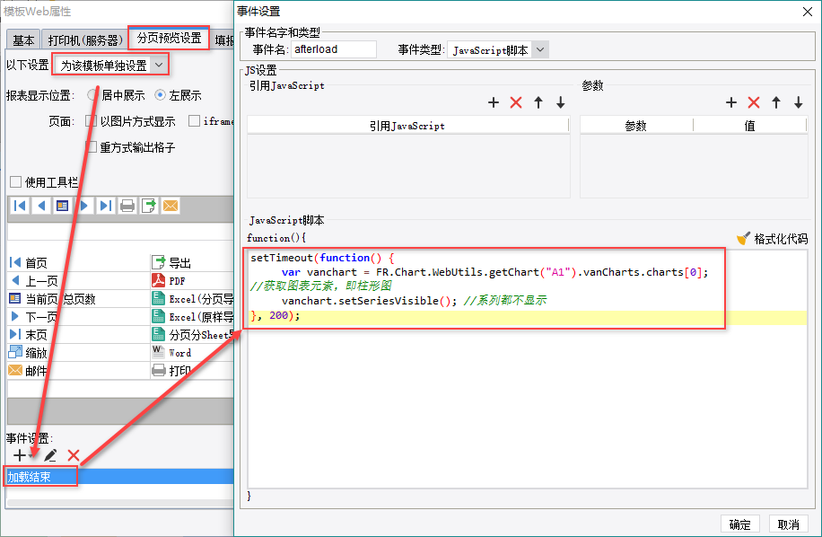Move parameter row up
Screen dimensions: 822x537
coord(776,102)
